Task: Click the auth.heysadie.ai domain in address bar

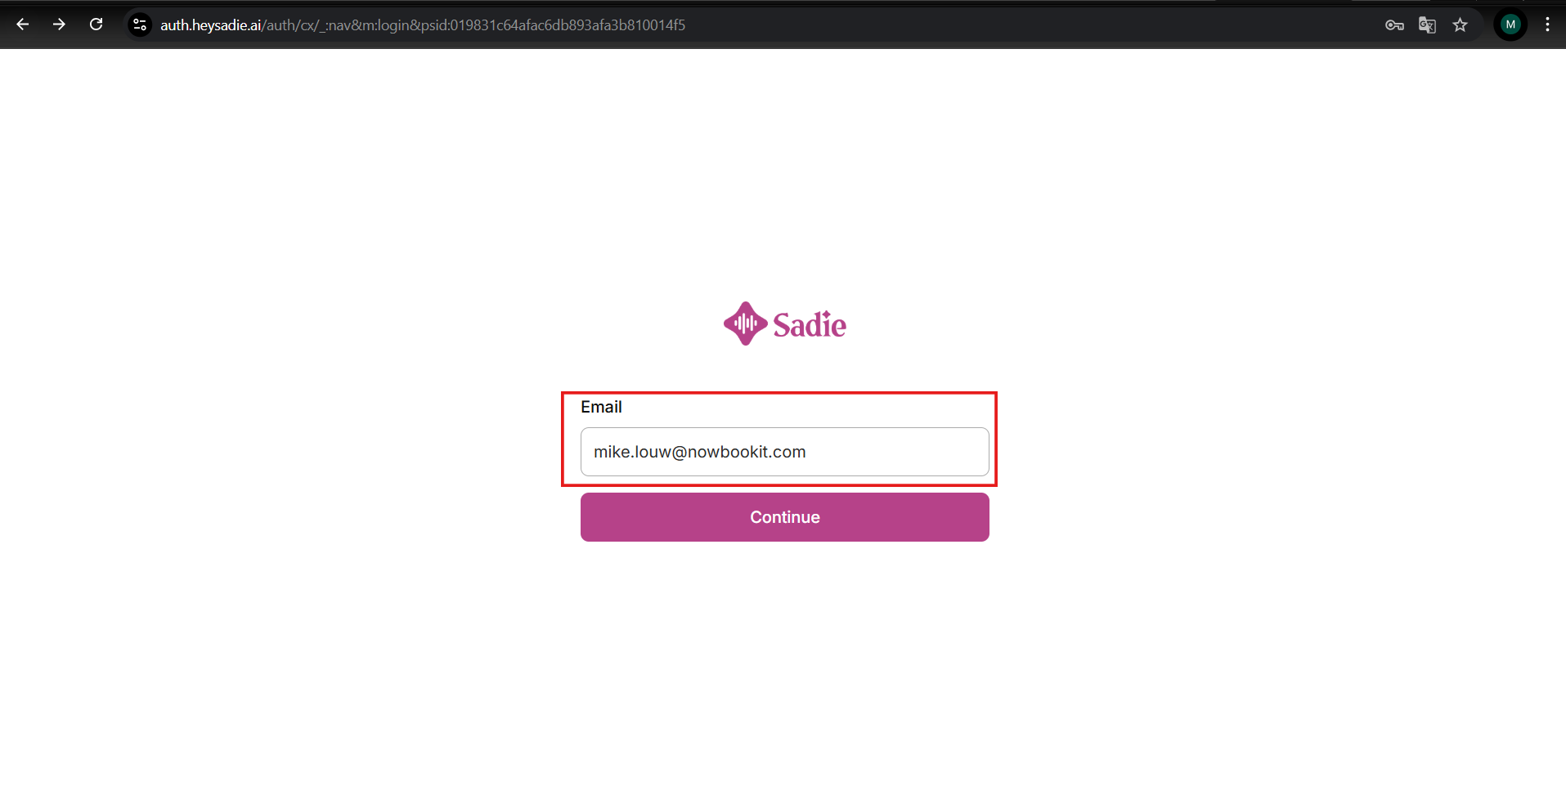Action: pyautogui.click(x=211, y=25)
